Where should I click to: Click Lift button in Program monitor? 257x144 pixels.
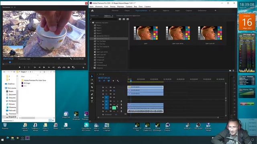point(59,67)
